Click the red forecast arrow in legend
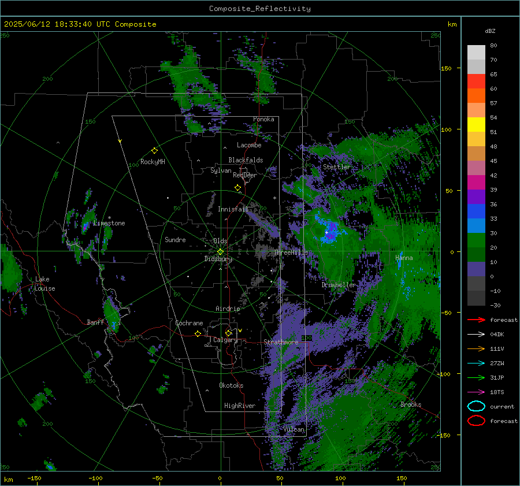This screenshot has width=520, height=486. coord(476,320)
